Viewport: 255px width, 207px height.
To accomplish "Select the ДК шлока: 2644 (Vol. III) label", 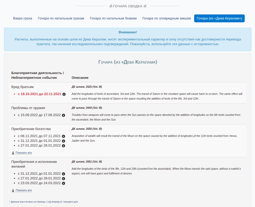I will pos(87,108).
